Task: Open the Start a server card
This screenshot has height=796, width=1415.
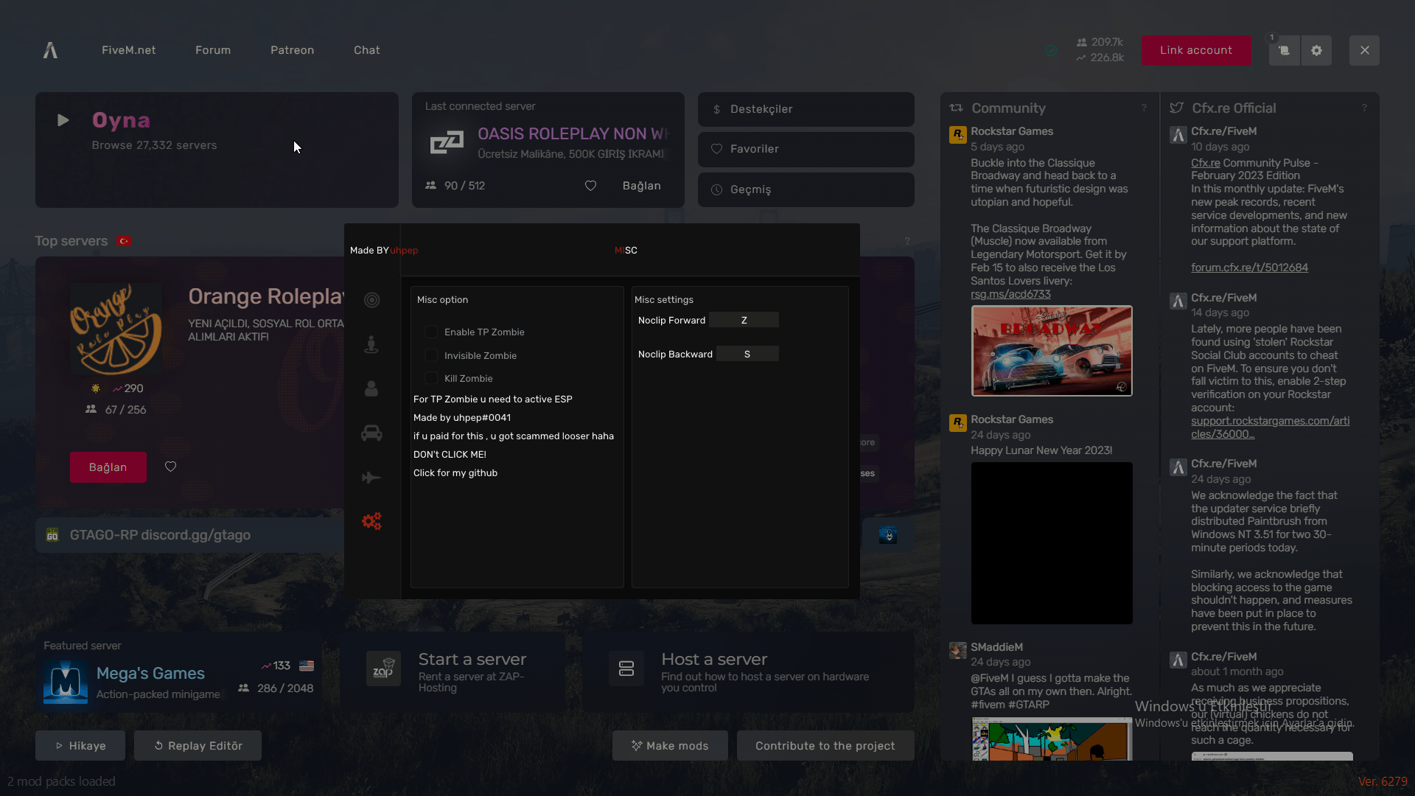Action: pos(453,671)
